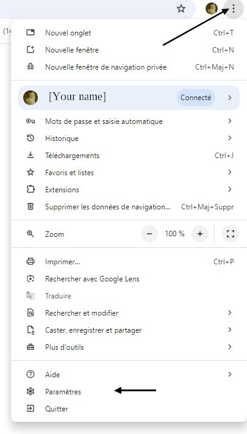Click the fullscreen icon next to zoom

pyautogui.click(x=231, y=234)
